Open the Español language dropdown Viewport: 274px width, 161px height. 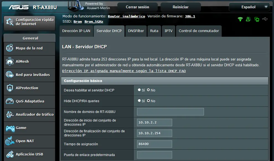coord(250,7)
